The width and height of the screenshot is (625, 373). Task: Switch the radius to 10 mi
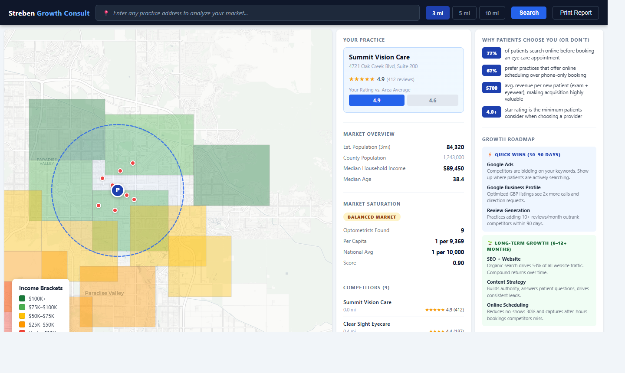point(492,13)
